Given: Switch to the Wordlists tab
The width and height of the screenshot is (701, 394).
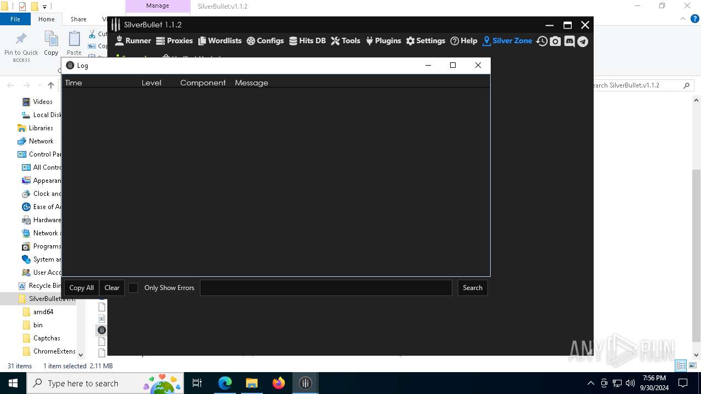Looking at the screenshot, I should pos(220,40).
